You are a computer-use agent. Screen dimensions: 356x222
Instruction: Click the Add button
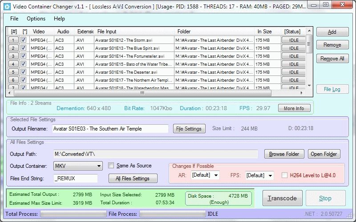pos(332,32)
